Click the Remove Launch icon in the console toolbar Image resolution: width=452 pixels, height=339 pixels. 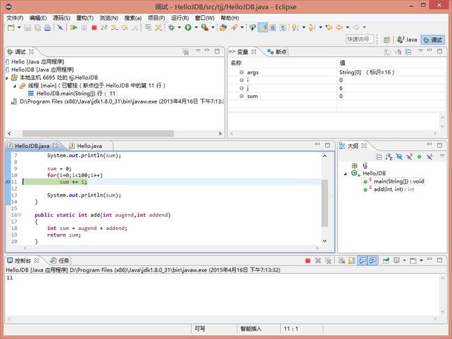(x=318, y=261)
